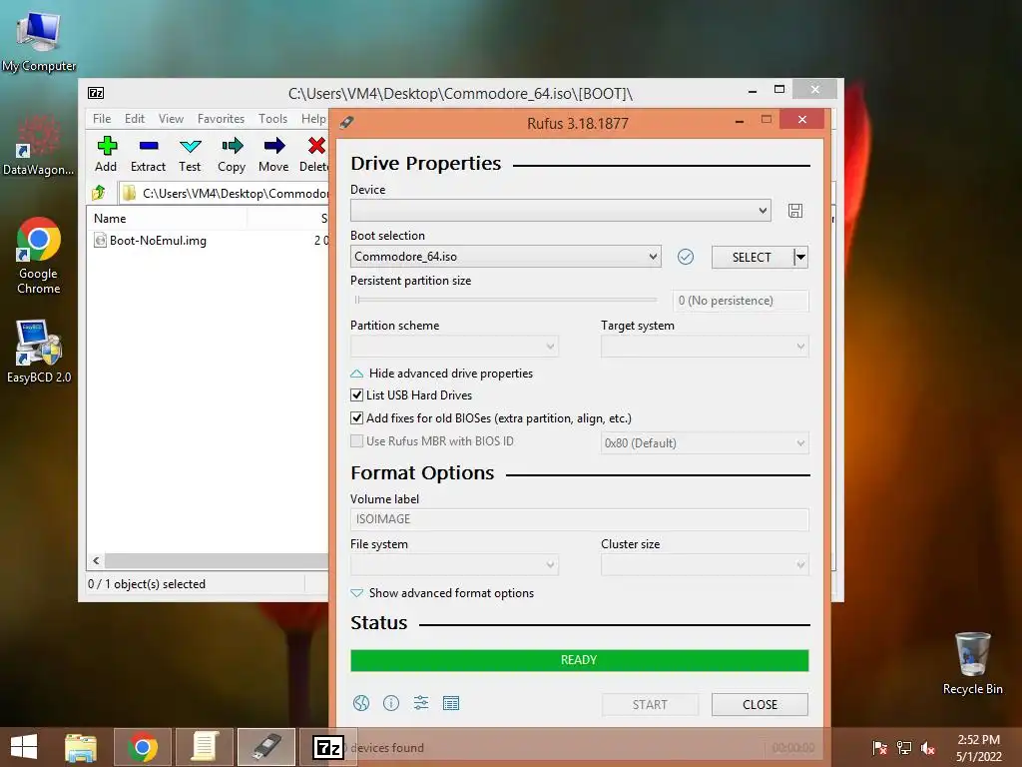
Task: Go up one folder level in 7-Zip
Action: [99, 193]
